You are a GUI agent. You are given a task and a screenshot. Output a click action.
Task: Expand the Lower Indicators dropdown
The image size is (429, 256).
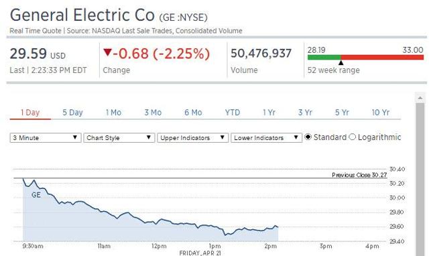coord(266,137)
